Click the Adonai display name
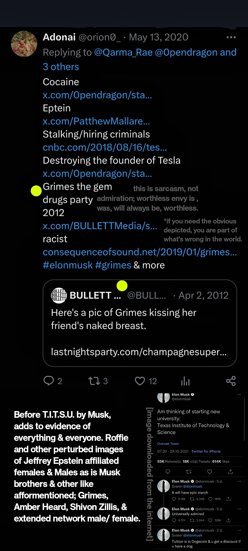The image size is (248, 551). pos(59,37)
